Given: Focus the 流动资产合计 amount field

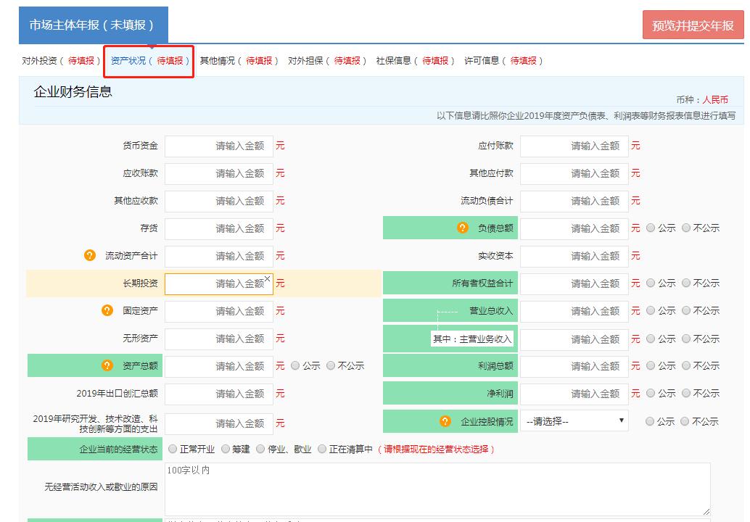Looking at the screenshot, I should point(219,256).
